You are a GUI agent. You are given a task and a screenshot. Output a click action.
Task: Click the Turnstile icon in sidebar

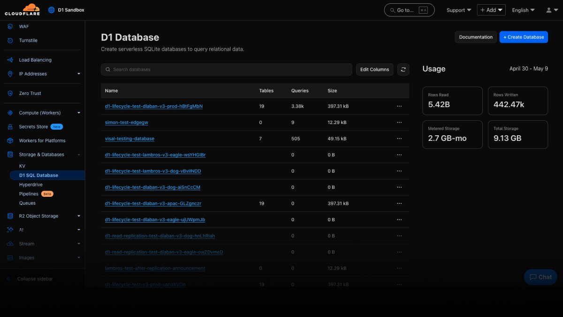pyautogui.click(x=10, y=40)
